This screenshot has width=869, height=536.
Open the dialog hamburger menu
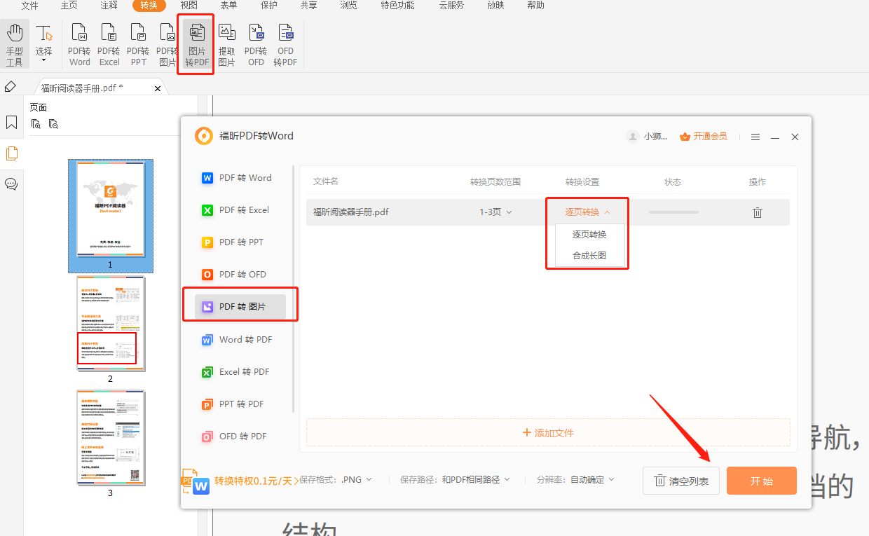point(755,137)
